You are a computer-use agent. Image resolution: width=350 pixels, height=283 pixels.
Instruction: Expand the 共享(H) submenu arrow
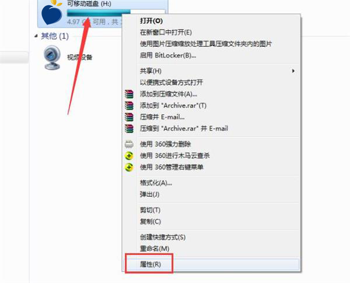pyautogui.click(x=293, y=71)
